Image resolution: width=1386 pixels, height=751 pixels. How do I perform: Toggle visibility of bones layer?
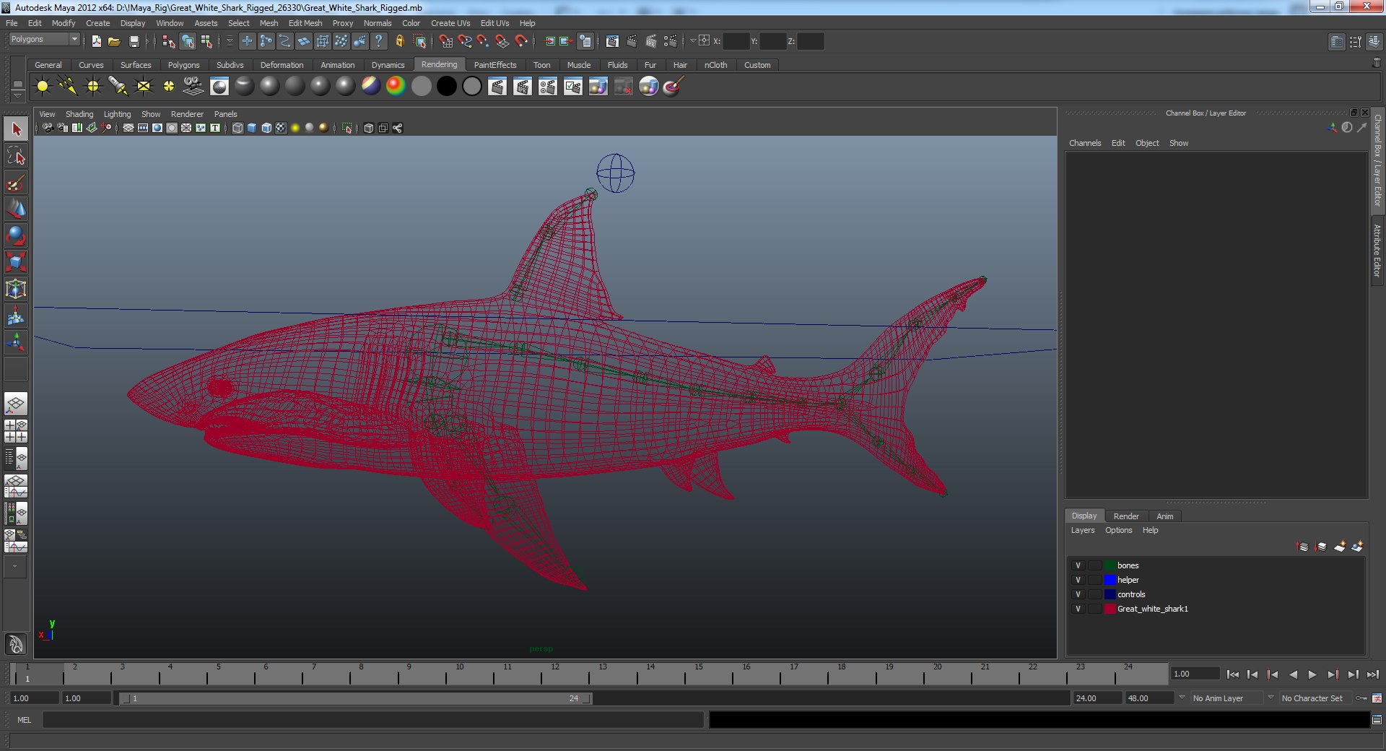[x=1078, y=565]
